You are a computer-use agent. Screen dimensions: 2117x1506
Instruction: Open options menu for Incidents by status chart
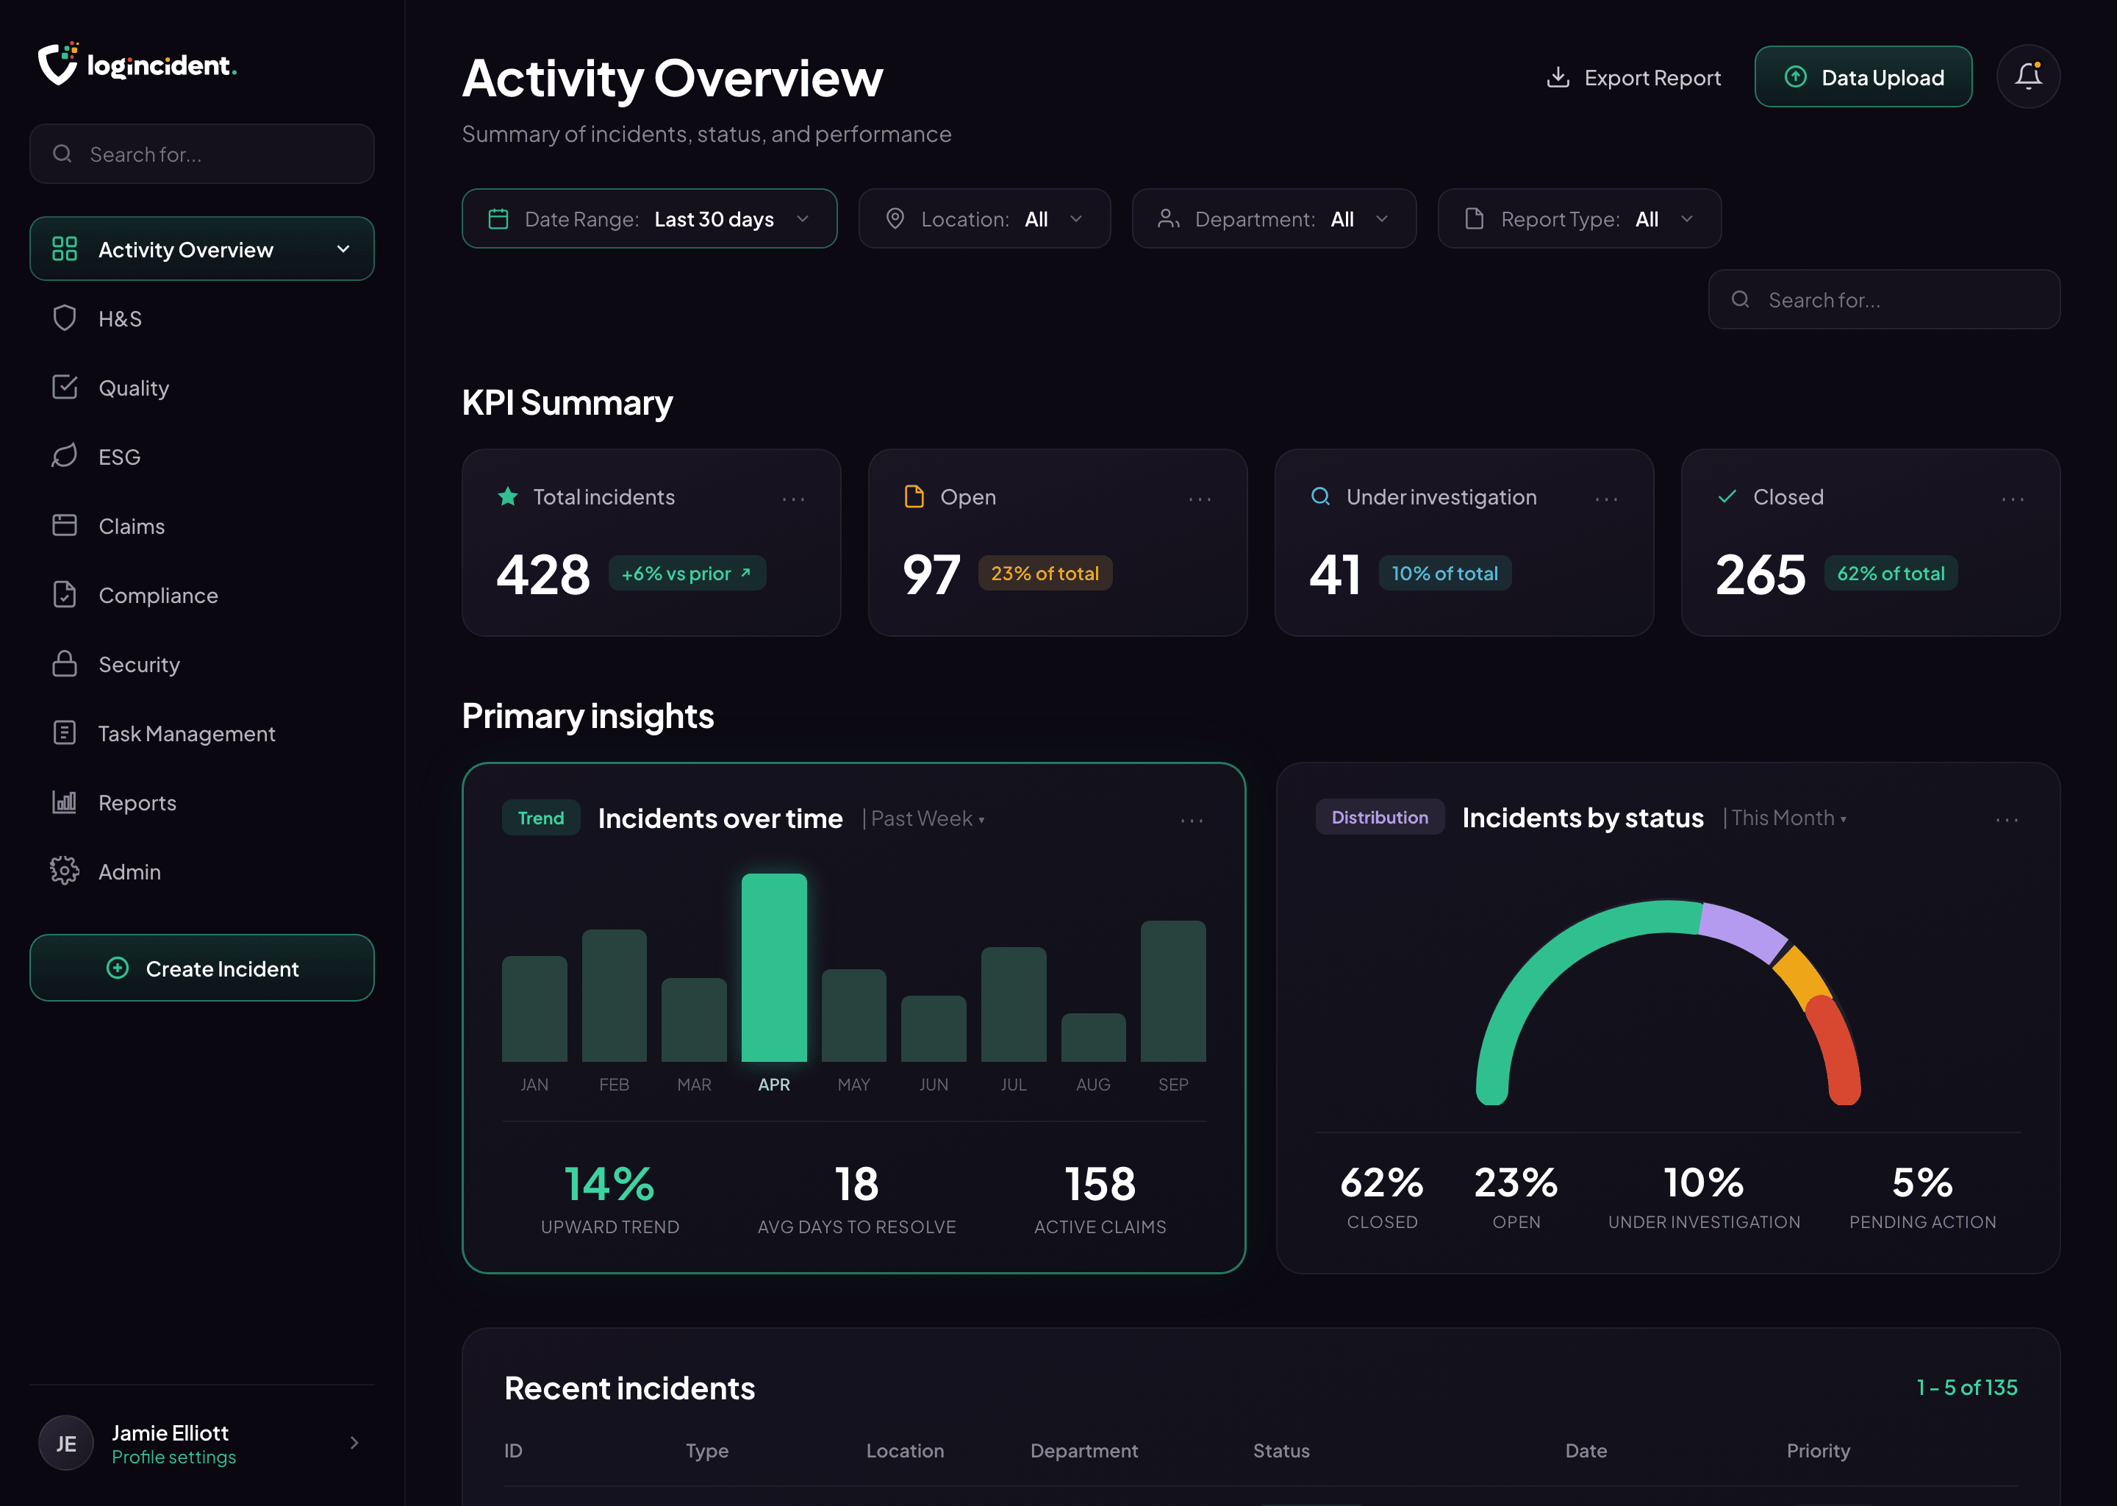pyautogui.click(x=2007, y=820)
